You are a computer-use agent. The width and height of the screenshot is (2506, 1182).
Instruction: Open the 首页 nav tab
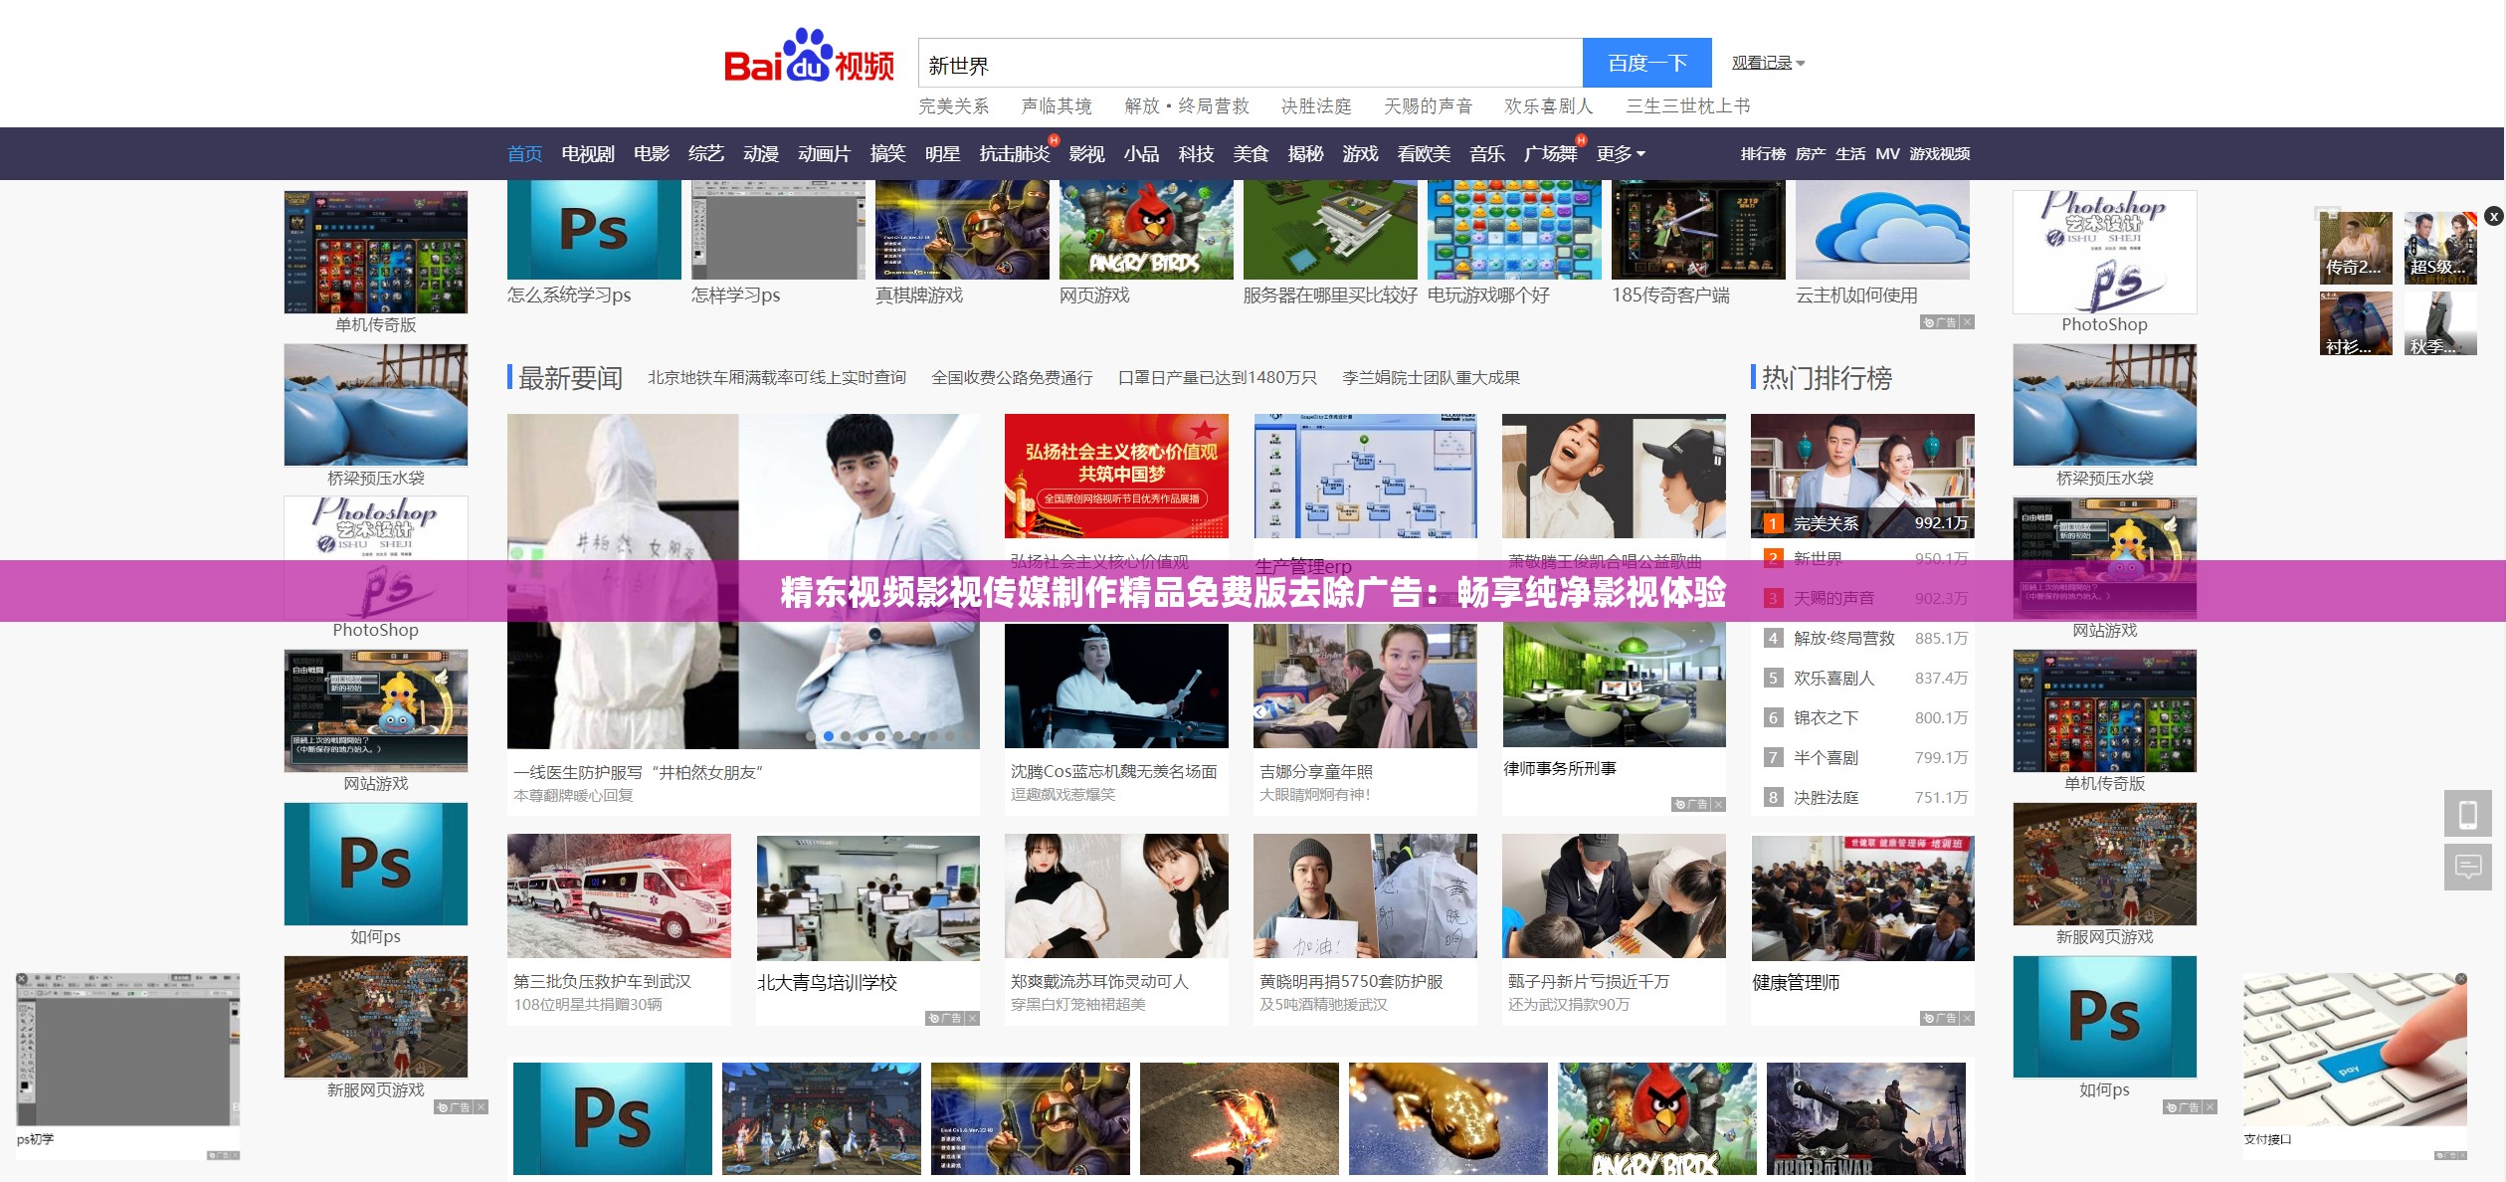pos(524,154)
